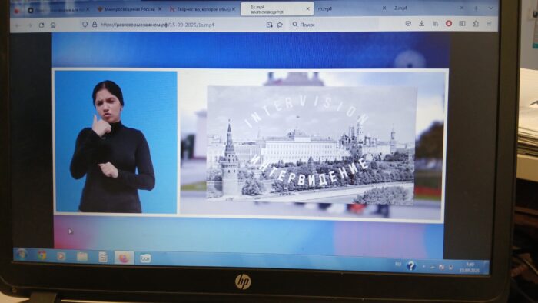Open a new tab with plus button

476,8
